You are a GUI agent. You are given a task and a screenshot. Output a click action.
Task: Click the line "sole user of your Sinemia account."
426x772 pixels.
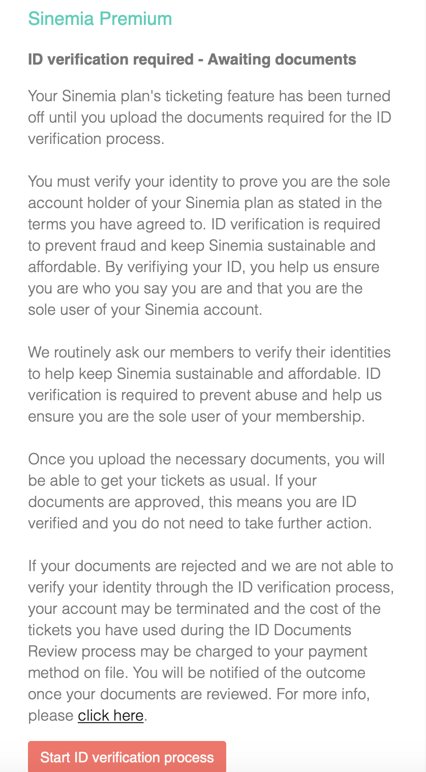click(x=145, y=310)
